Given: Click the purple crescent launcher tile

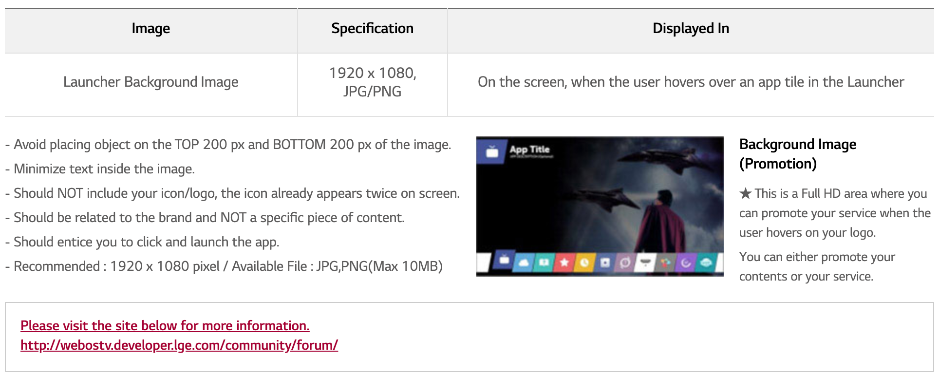Looking at the screenshot, I should (686, 263).
